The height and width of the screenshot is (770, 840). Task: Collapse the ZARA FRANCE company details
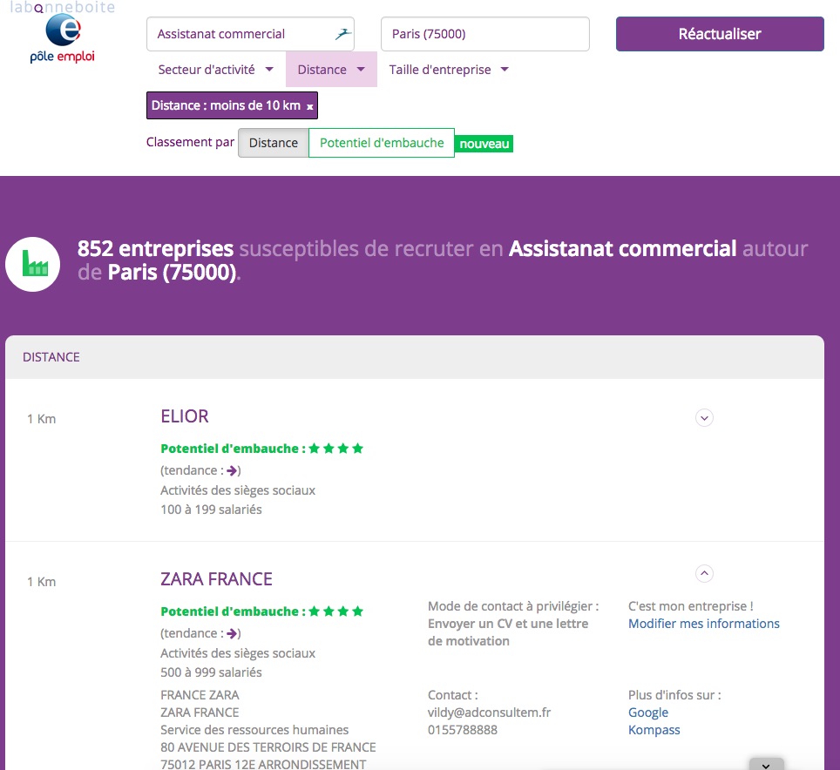pos(704,573)
